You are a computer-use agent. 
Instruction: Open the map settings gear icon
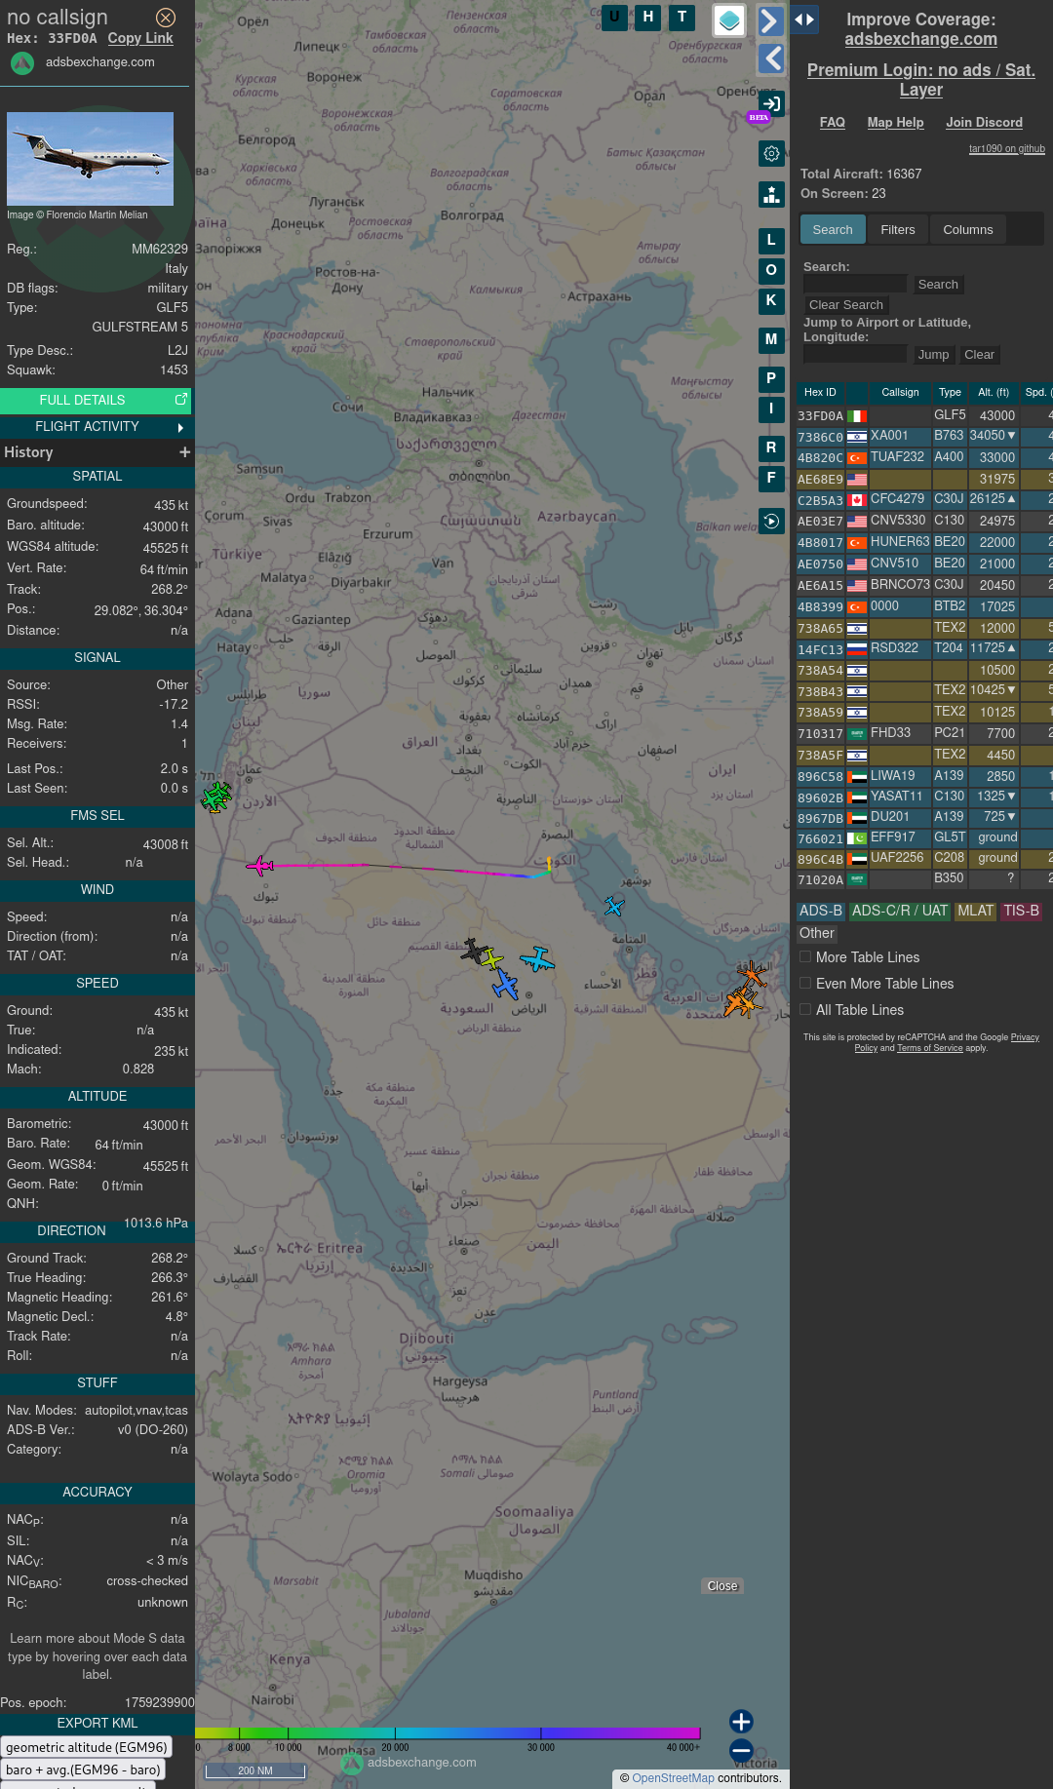(x=771, y=154)
